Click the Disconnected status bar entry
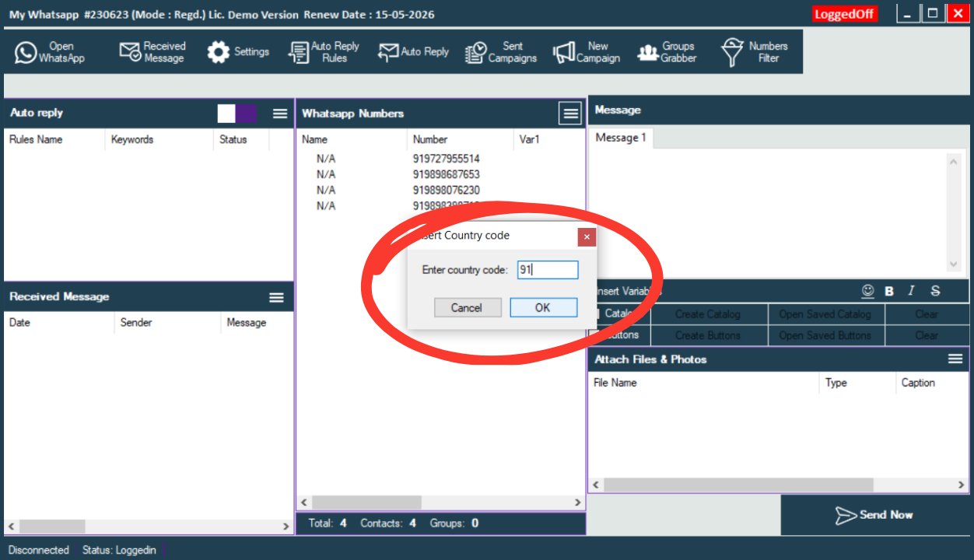This screenshot has width=974, height=560. (x=39, y=550)
